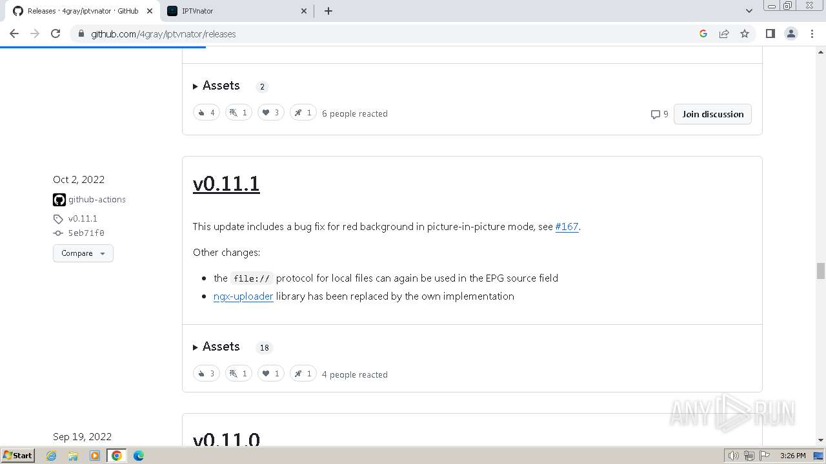This screenshot has height=464, width=826.
Task: Click the Join discussion button
Action: coord(712,114)
